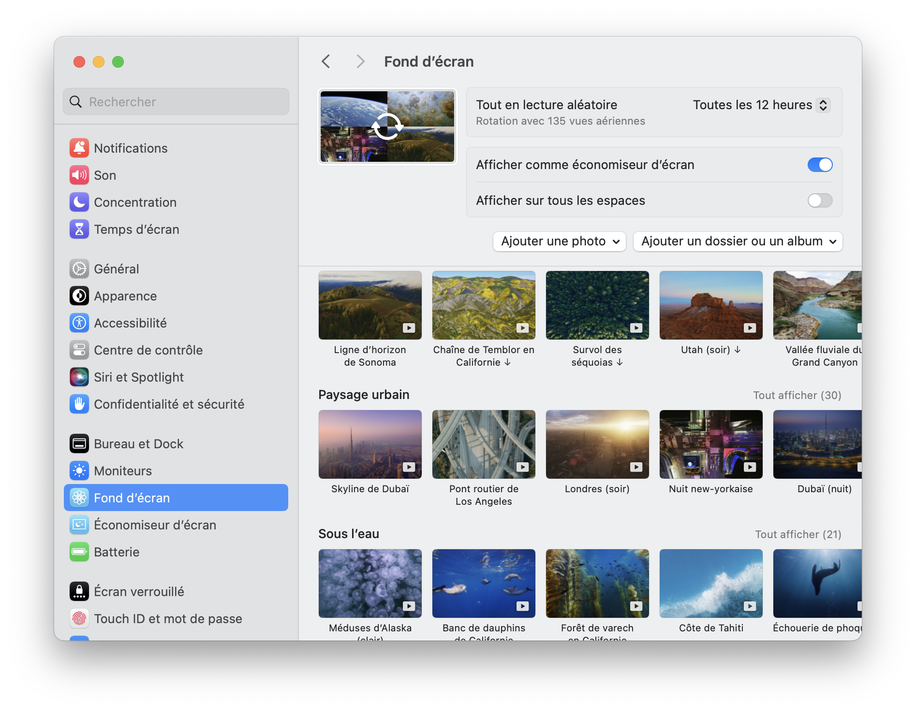Viewport: 916px width, 712px height.
Task: Open Siri et Spotlight settings
Action: click(176, 377)
